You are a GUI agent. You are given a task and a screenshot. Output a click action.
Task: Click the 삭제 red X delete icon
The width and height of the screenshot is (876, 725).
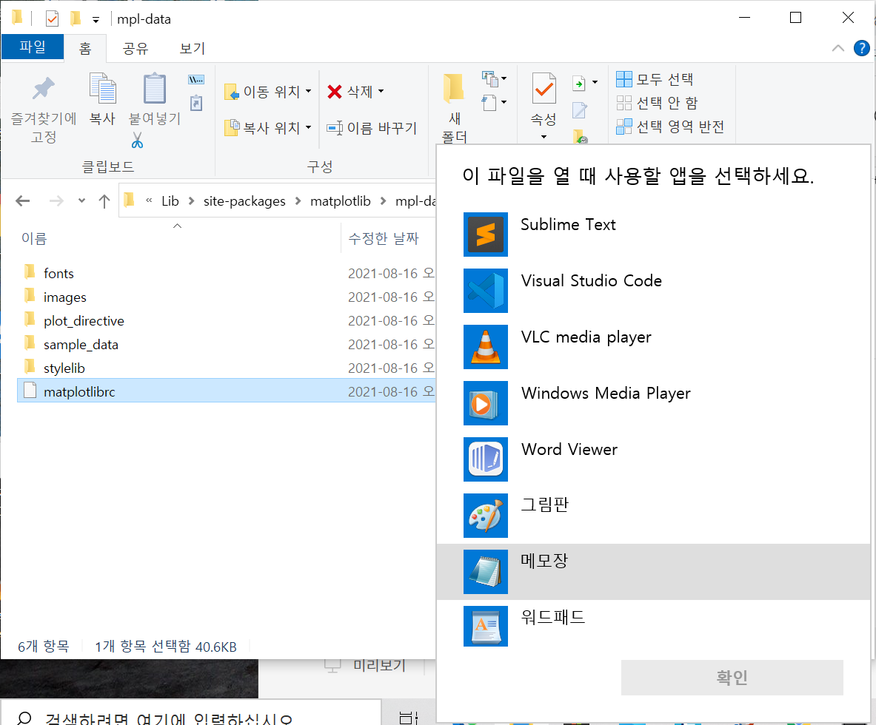334,92
